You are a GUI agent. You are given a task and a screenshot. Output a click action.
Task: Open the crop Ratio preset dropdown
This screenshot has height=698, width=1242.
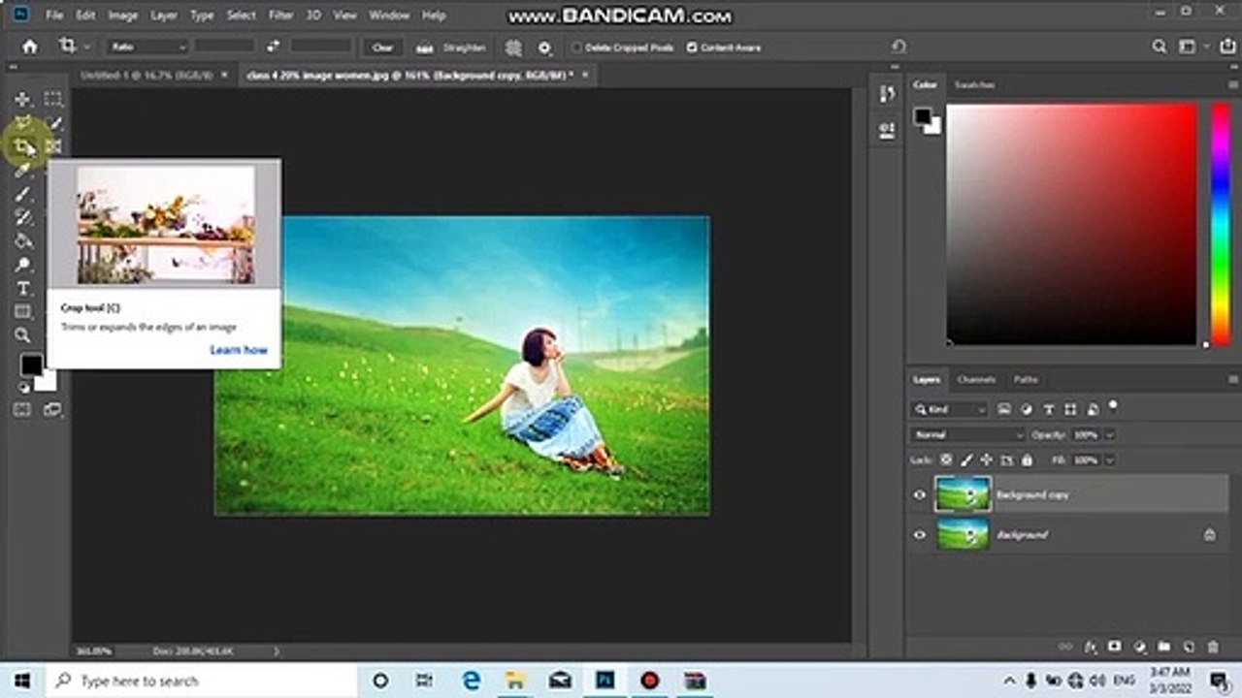[147, 47]
